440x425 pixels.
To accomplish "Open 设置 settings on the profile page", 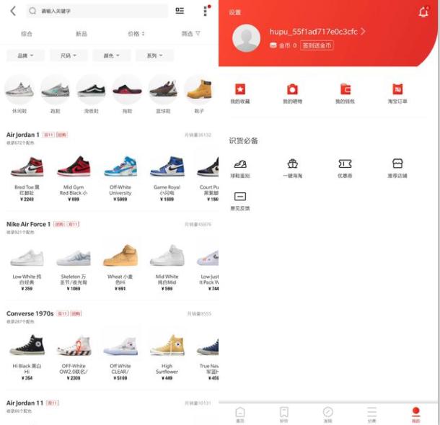I will coord(234,12).
